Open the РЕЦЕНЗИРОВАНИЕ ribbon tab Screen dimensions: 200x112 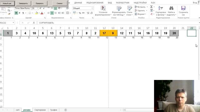click(x=95, y=3)
